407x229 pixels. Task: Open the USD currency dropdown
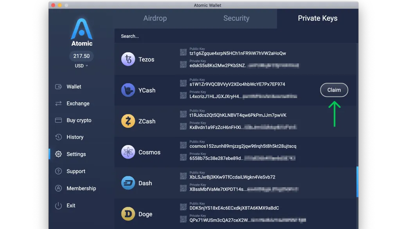(x=81, y=66)
